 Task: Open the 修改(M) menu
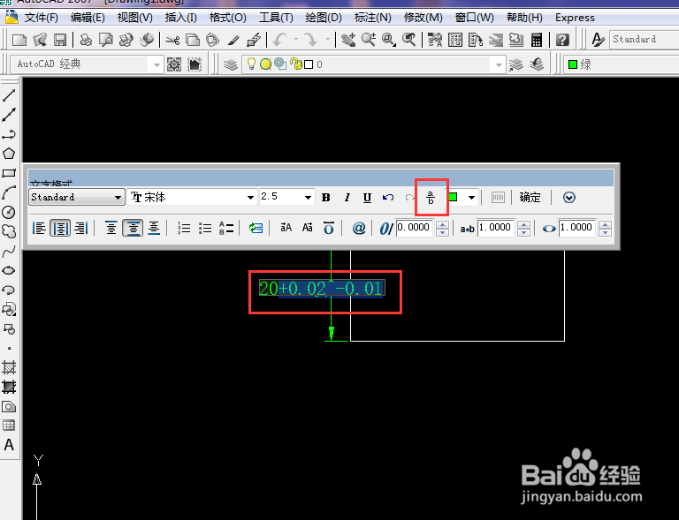423,18
